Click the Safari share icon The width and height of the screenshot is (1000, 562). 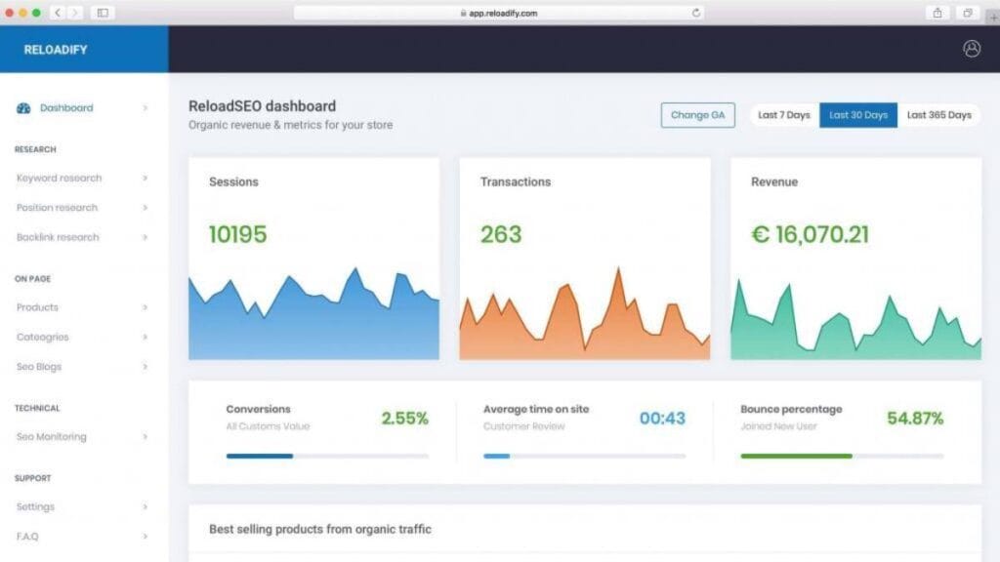point(937,13)
